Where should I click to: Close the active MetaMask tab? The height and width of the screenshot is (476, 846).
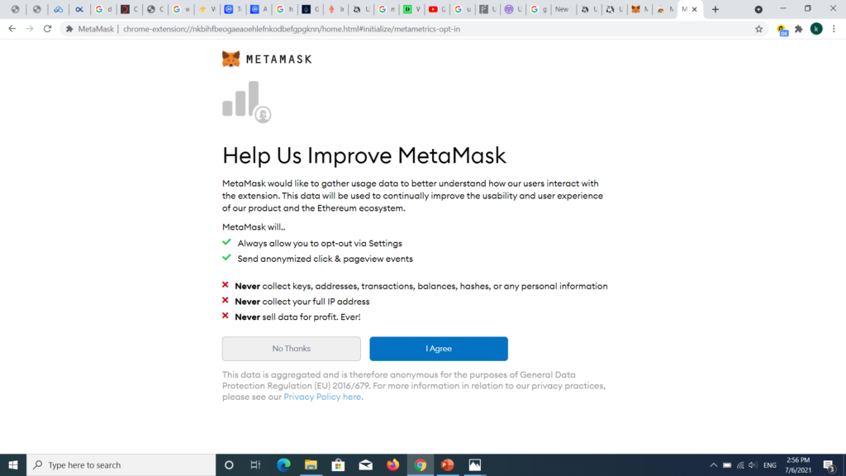694,9
